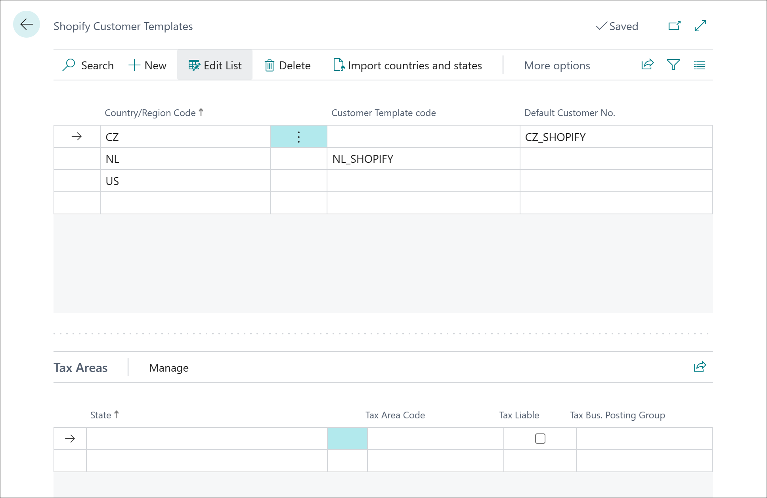Click Tax Liable column header

click(x=519, y=415)
